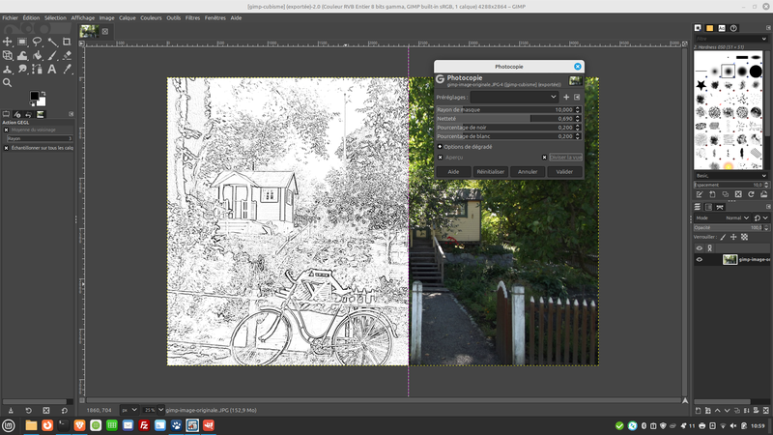Screen dimensions: 773x435
Task: Hide the gimp-image-originale layer
Action: 700,259
